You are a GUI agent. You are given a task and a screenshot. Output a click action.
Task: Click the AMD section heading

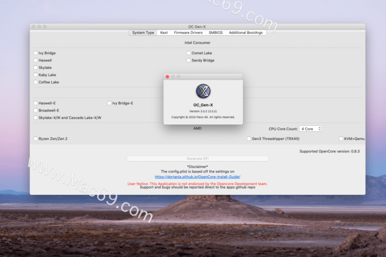coord(197,128)
